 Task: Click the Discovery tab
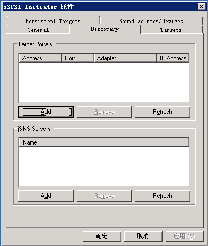pos(105,29)
